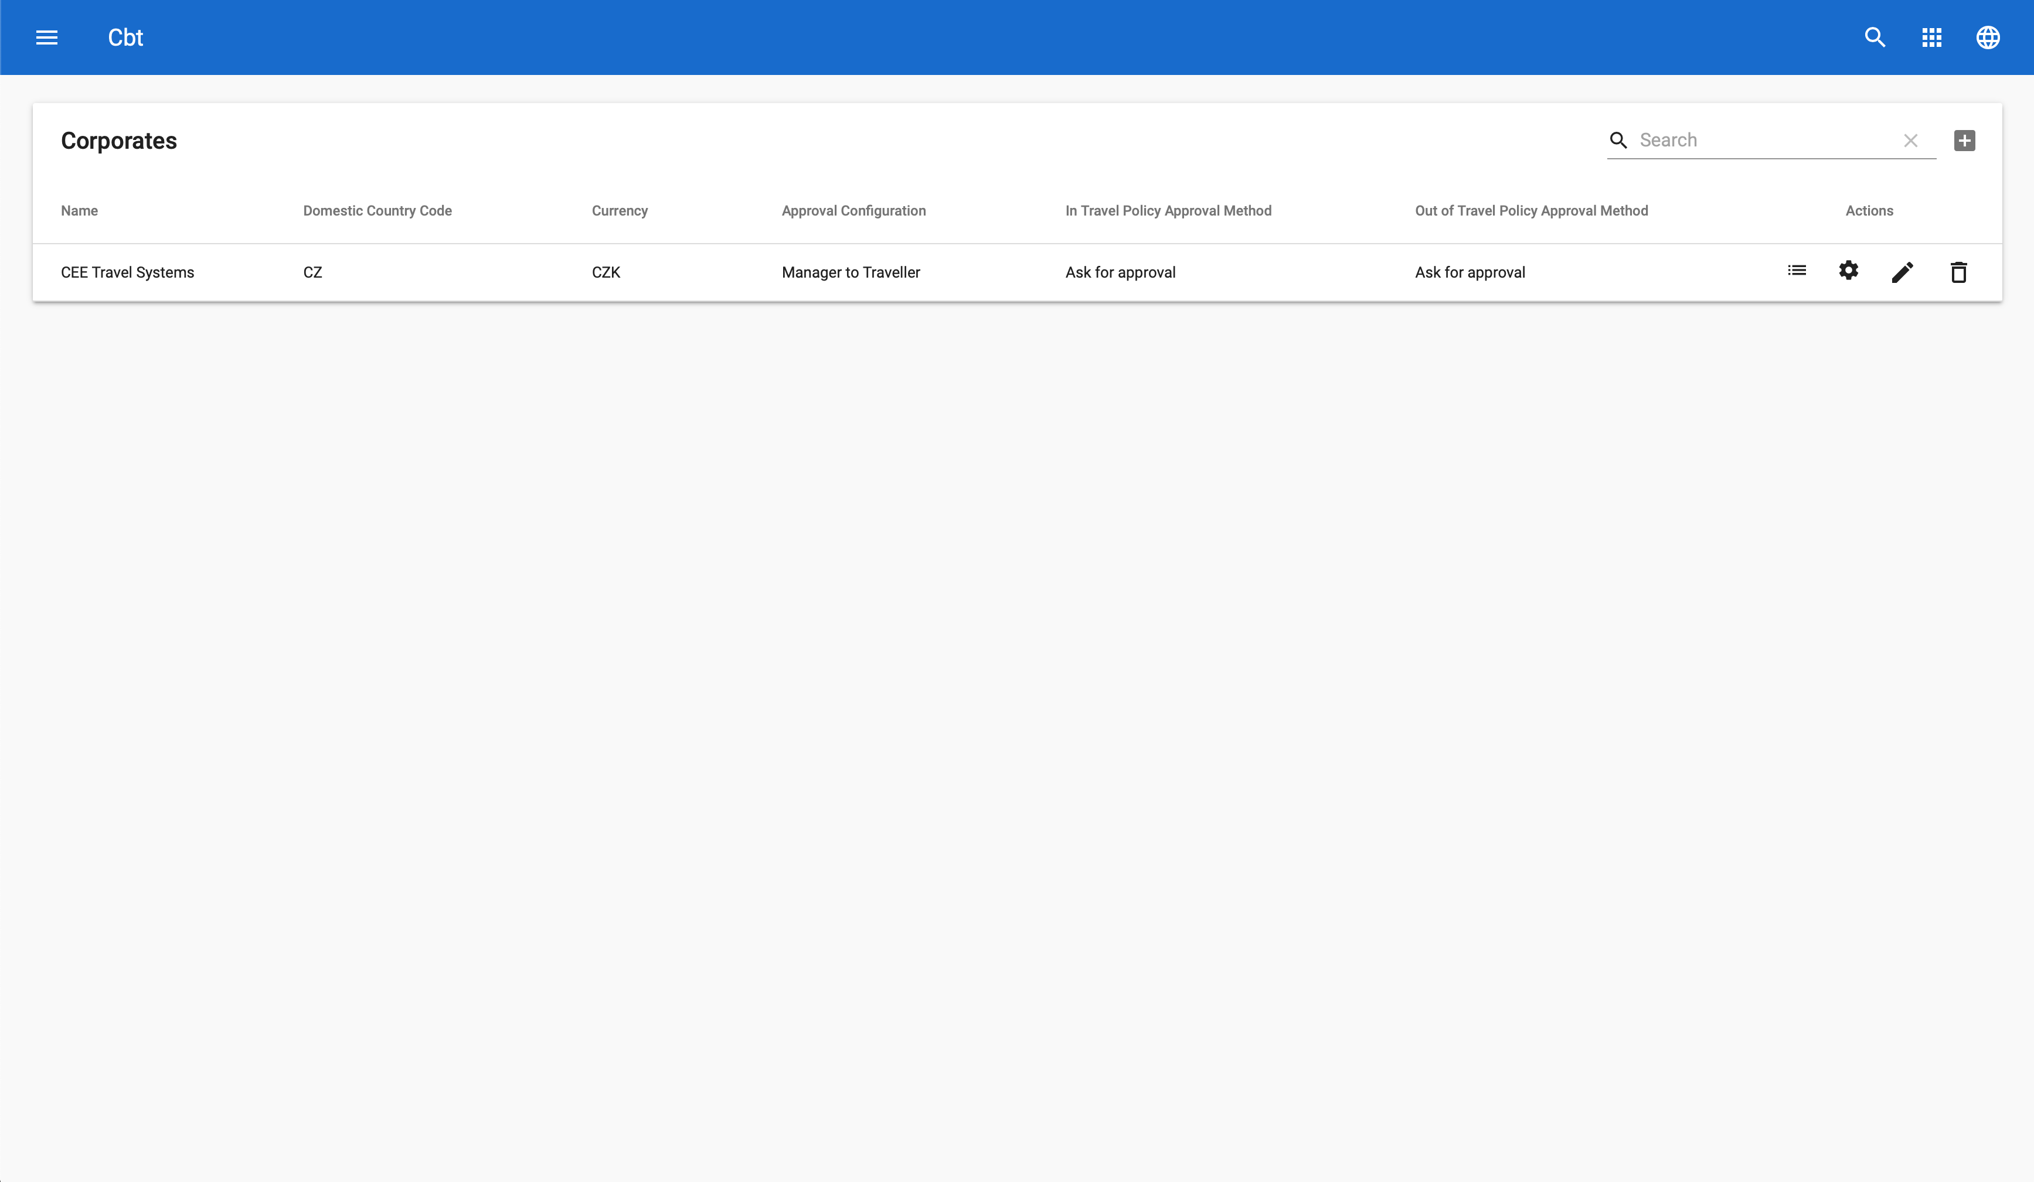Select the Domestic Country Code column header
The height and width of the screenshot is (1182, 2034).
[377, 210]
